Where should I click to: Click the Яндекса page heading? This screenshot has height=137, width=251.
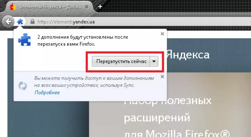coord(188,55)
